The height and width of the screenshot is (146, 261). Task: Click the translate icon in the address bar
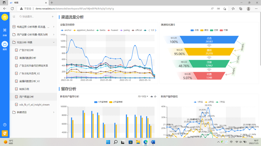(x=218, y=9)
